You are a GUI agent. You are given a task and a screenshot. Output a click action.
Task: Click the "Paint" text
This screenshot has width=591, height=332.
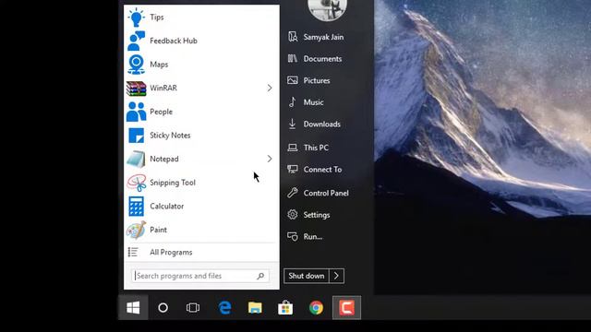coord(158,230)
